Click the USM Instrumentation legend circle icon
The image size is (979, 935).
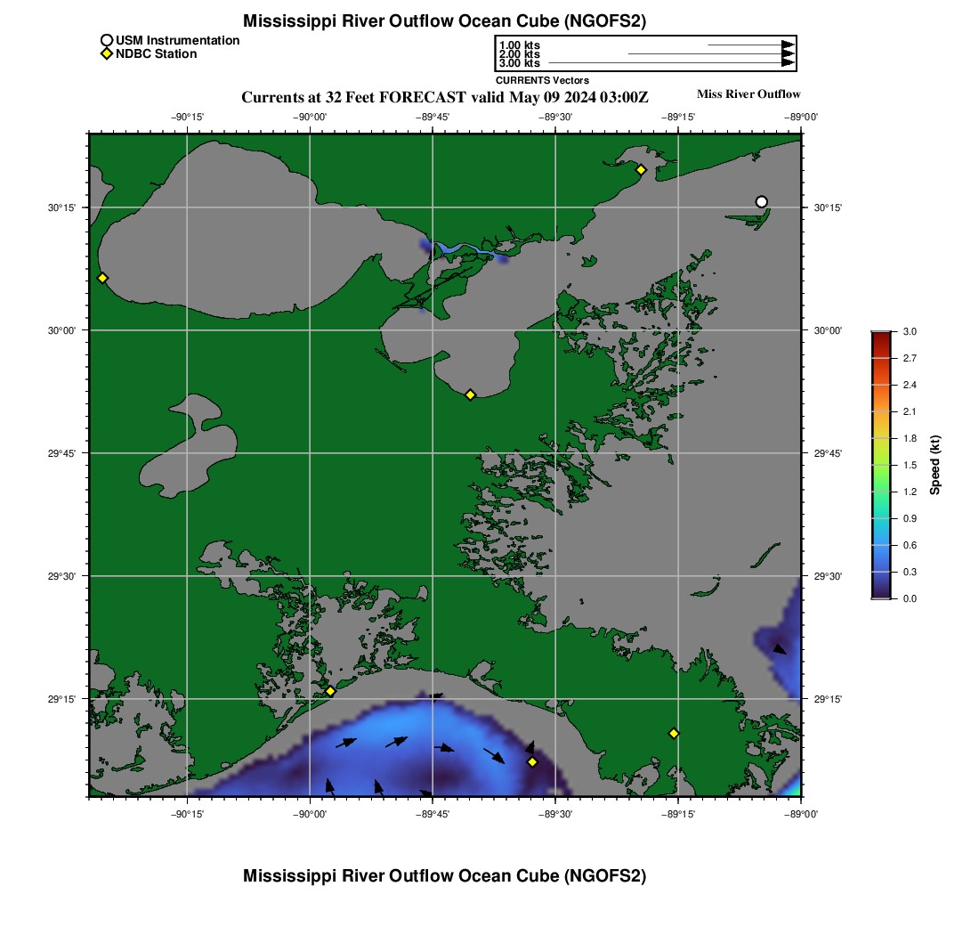tap(107, 40)
